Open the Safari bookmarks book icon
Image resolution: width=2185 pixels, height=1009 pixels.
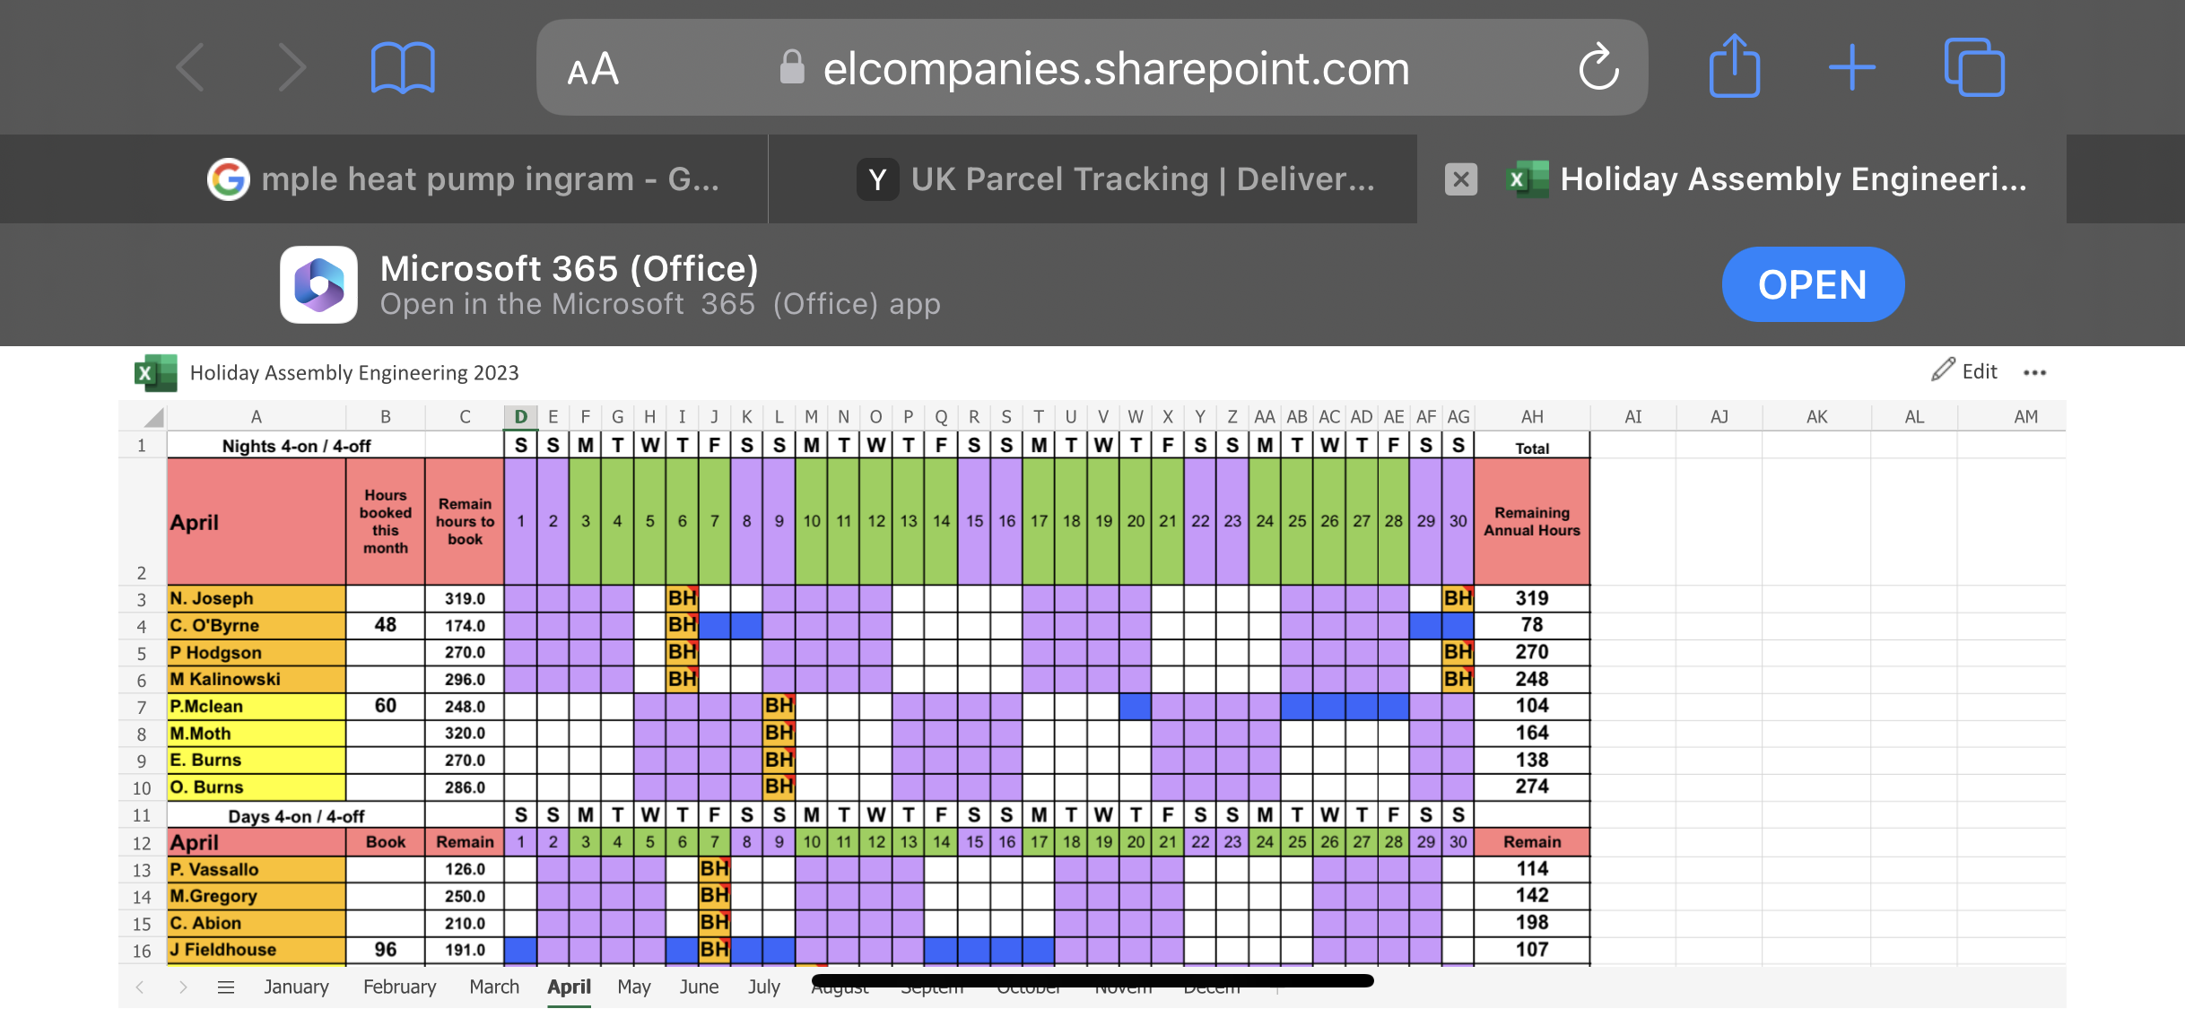[x=403, y=68]
